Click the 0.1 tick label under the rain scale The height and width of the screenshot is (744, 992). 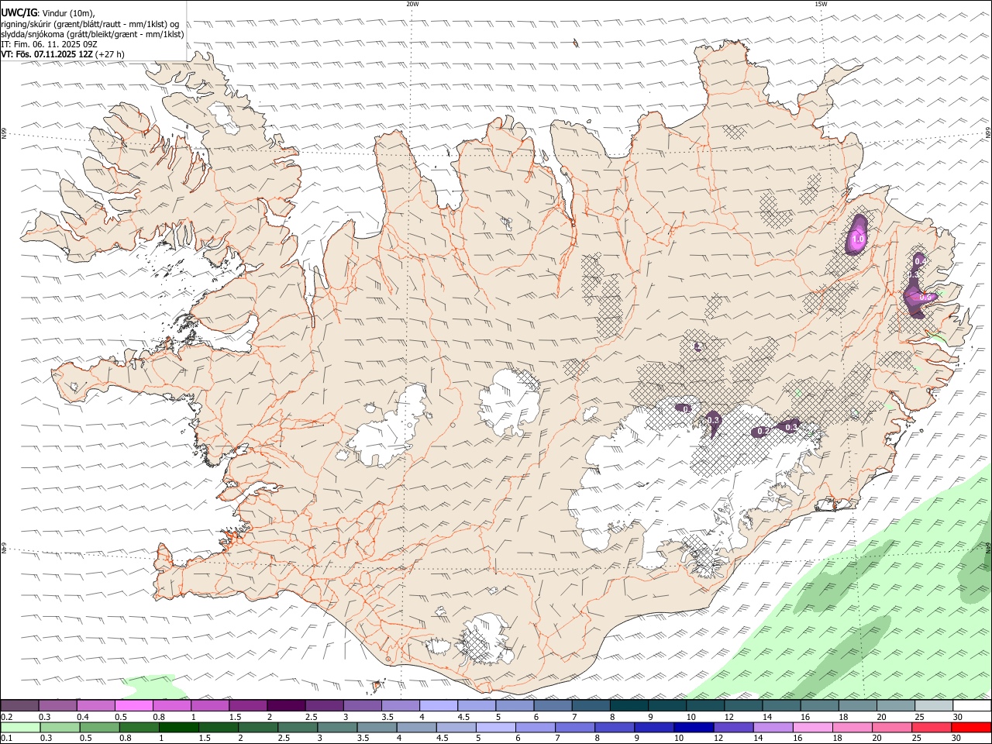click(x=5, y=739)
